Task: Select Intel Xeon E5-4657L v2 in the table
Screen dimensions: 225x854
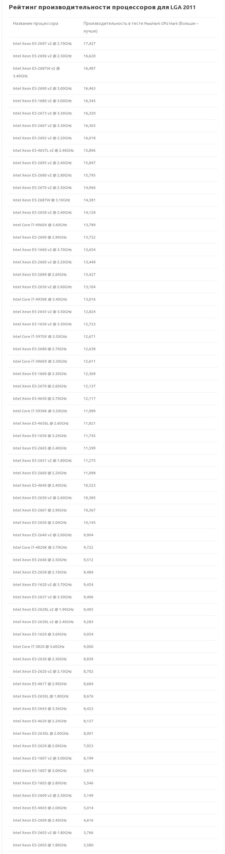Action: pyautogui.click(x=43, y=150)
